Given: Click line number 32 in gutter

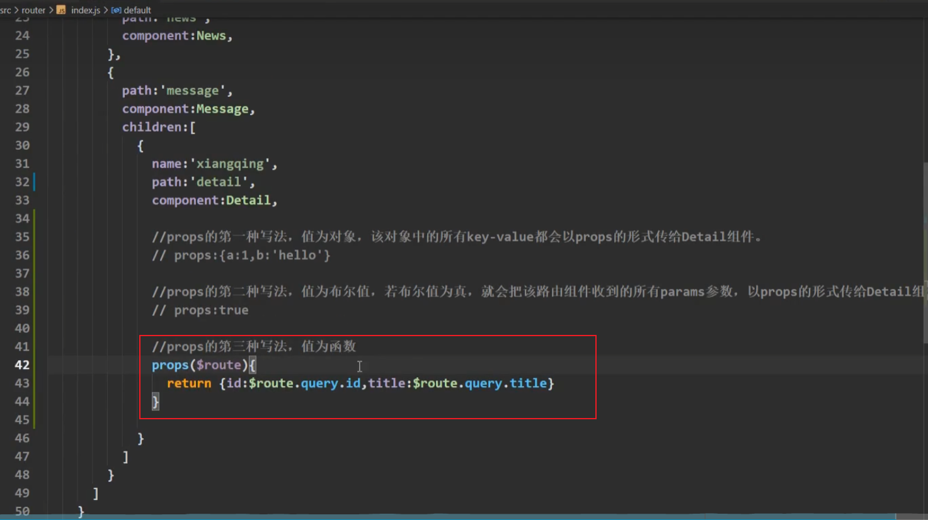Looking at the screenshot, I should [22, 182].
